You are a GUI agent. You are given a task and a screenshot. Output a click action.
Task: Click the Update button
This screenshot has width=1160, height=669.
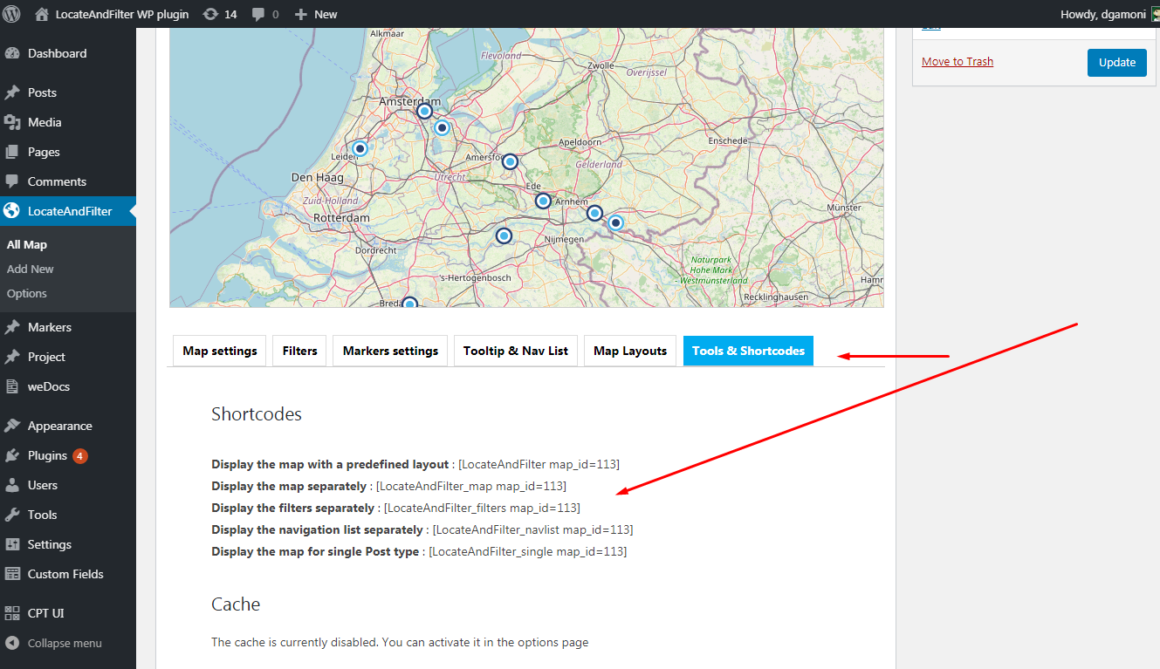(x=1116, y=62)
